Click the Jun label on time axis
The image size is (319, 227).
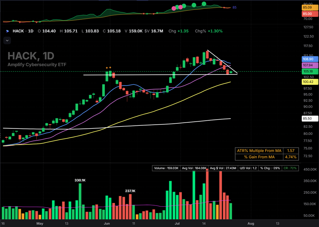tap(107, 224)
